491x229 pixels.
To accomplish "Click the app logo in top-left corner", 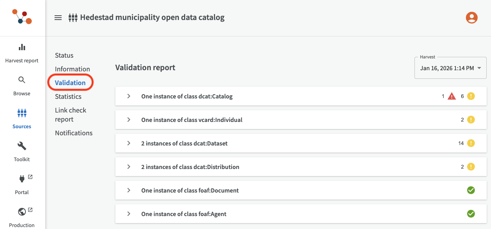I will coord(22,18).
